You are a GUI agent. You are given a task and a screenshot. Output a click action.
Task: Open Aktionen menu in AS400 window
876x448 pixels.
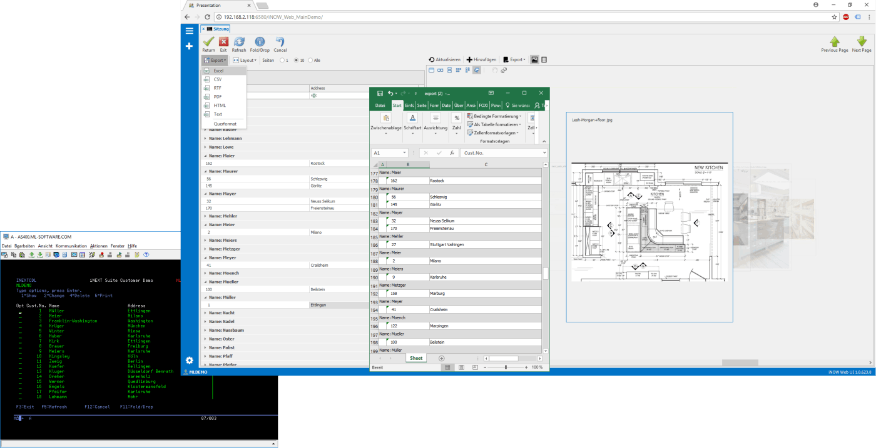[99, 246]
